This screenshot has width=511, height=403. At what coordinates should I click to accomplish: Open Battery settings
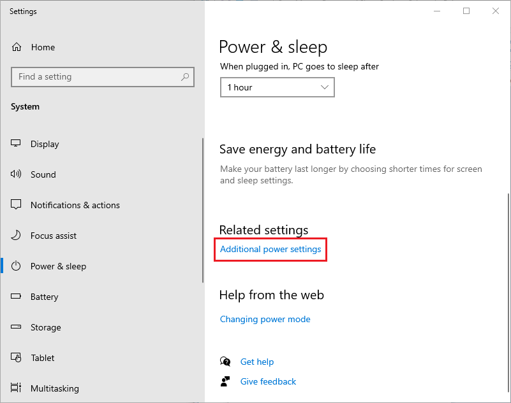[44, 297]
